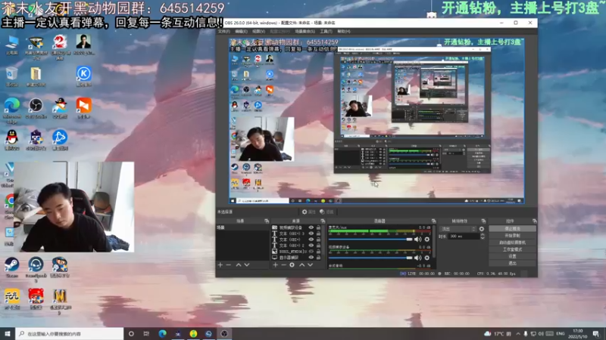Open the blue K music app shortcut
Image resolution: width=606 pixels, height=340 pixels.
click(x=84, y=76)
